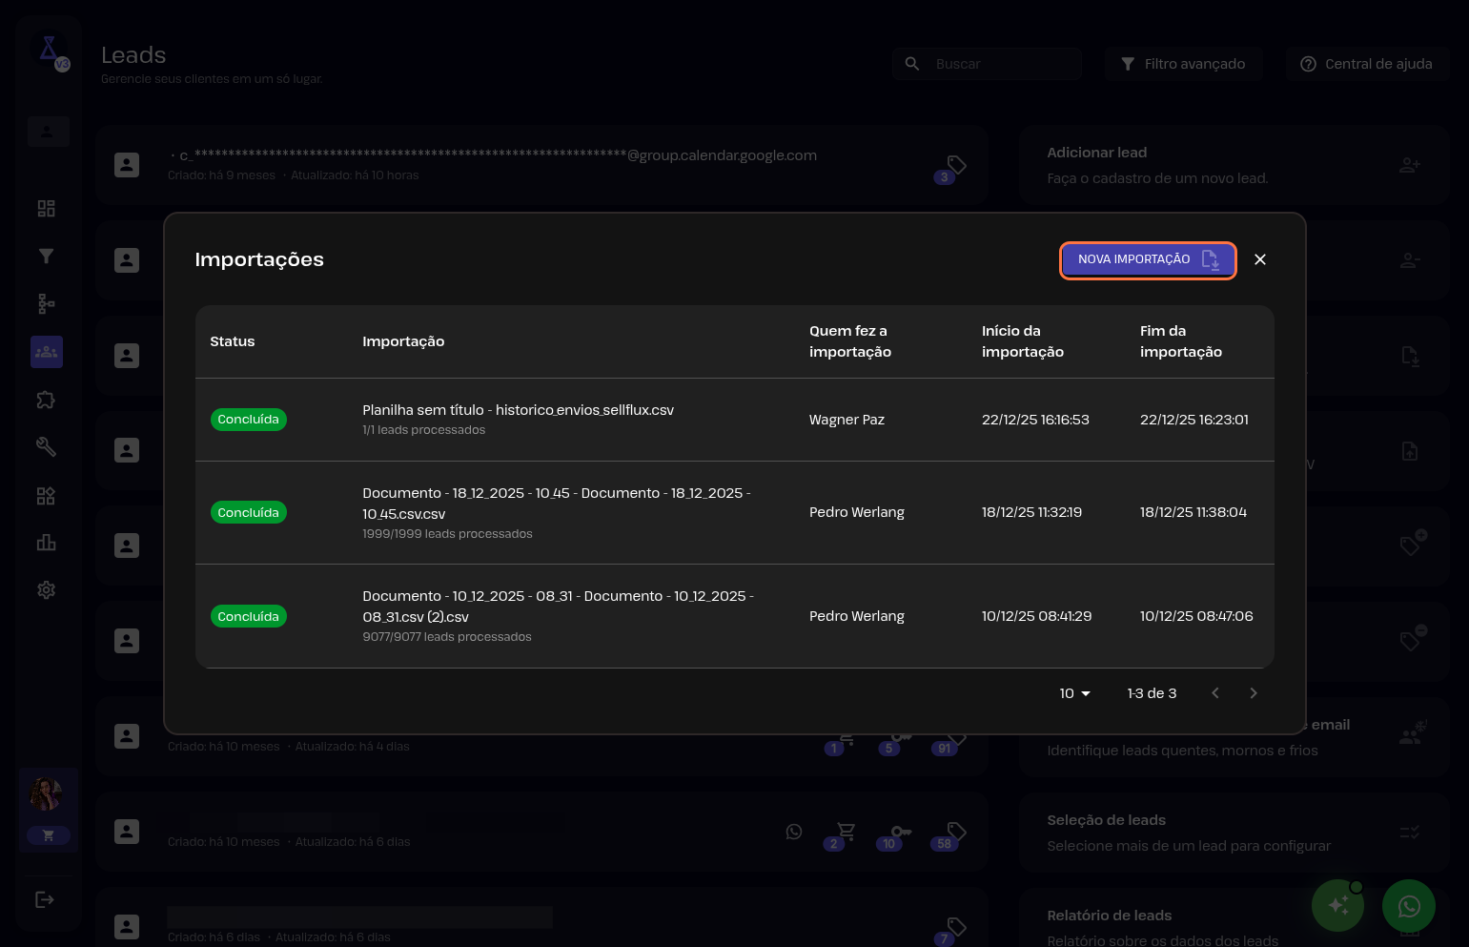The height and width of the screenshot is (947, 1469).
Task: Open the dashboard icon in the sidebar
Action: coord(46,209)
